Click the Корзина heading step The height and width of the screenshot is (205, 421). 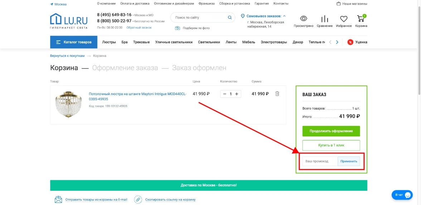64,68
